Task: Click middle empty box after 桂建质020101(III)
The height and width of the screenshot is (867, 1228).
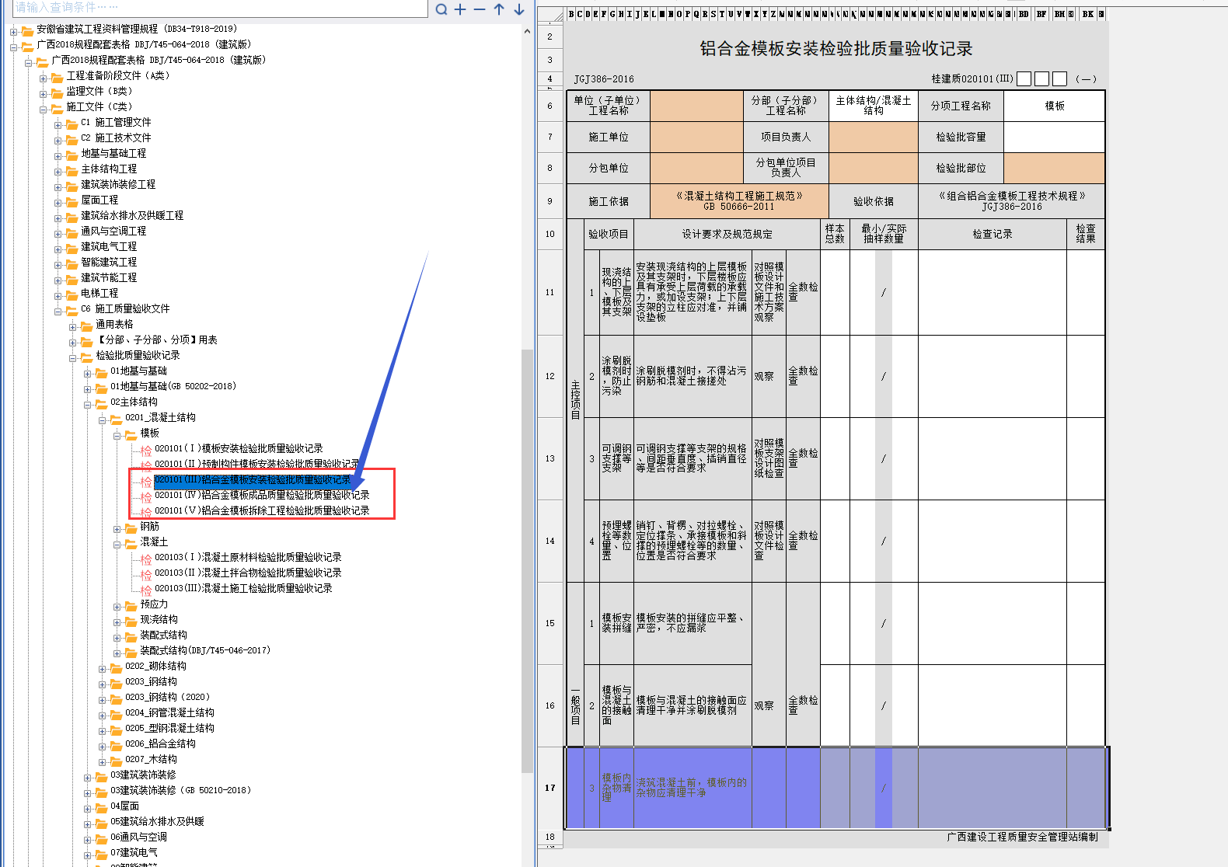Action: 1041,79
